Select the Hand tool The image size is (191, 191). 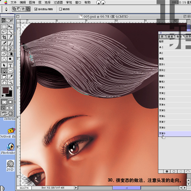point(4,82)
